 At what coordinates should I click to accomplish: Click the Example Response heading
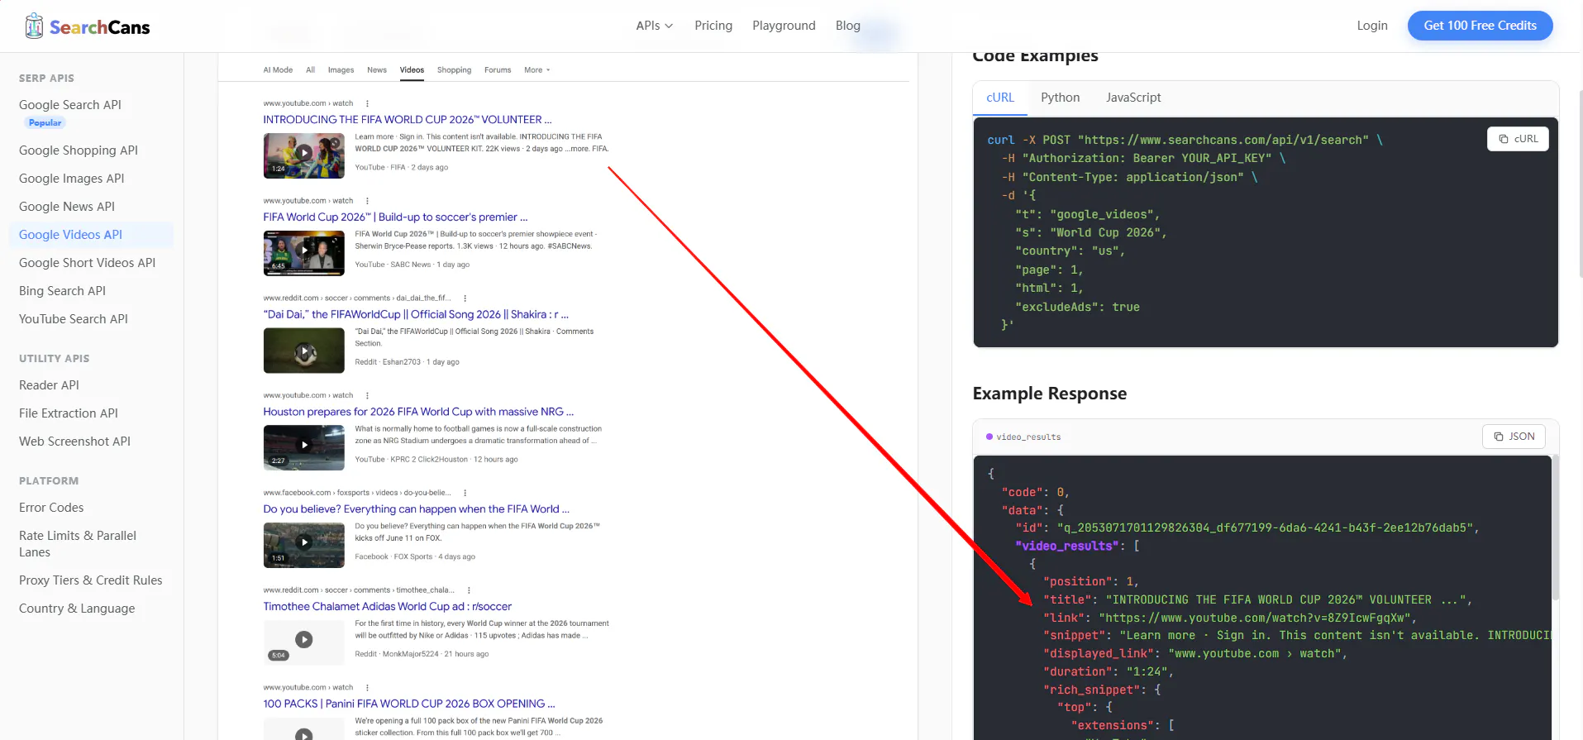1050,394
